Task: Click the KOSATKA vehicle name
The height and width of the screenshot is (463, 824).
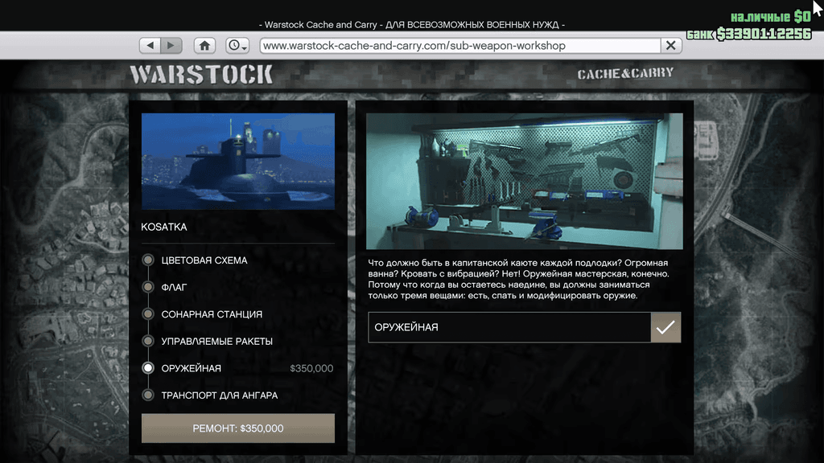Action: 164,227
